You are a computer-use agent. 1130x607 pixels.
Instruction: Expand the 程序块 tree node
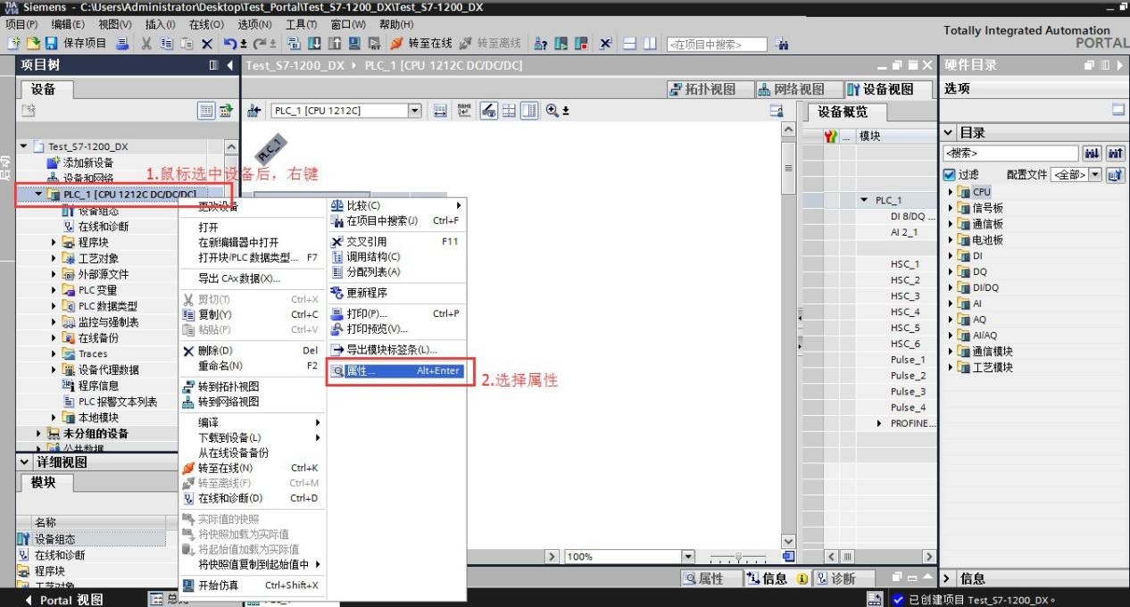tap(54, 242)
